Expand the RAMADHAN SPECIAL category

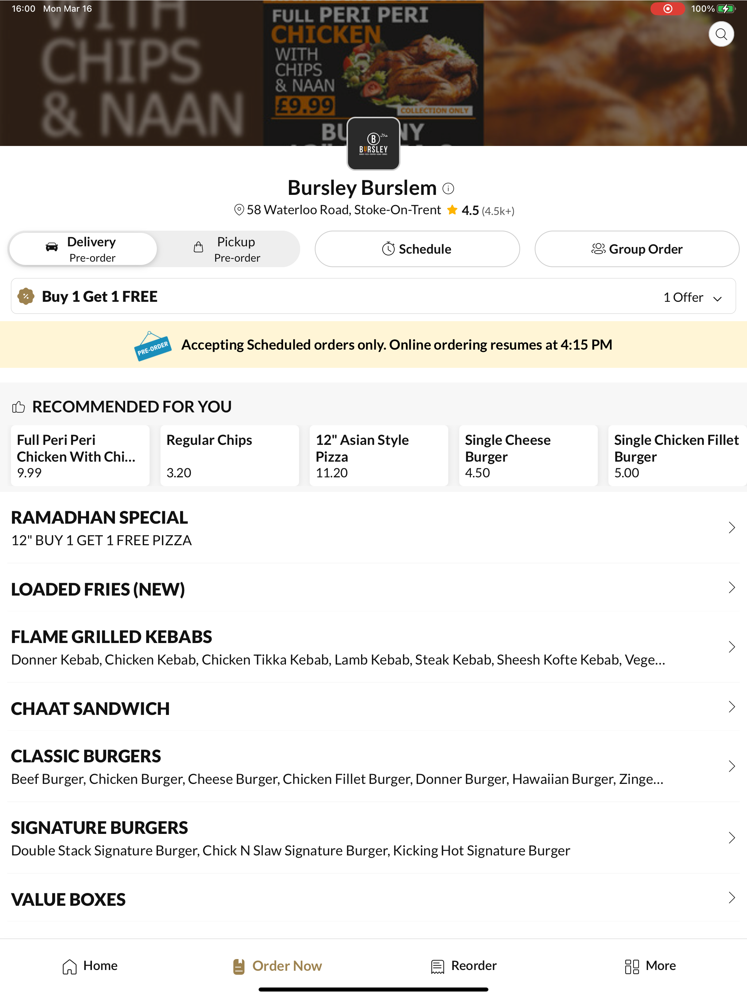tap(373, 528)
